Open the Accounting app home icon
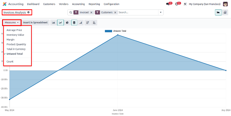Screen dimensions: 231x116 tap(4, 4)
